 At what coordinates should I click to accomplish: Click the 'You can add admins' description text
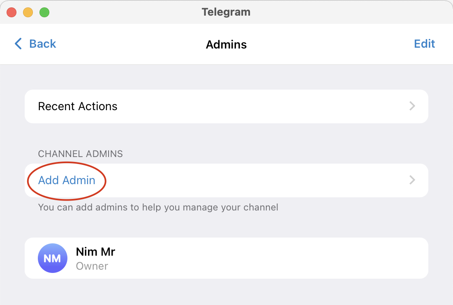pyautogui.click(x=158, y=207)
